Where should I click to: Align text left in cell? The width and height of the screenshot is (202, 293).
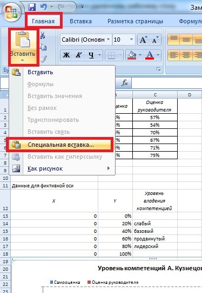pyautogui.click(x=174, y=55)
